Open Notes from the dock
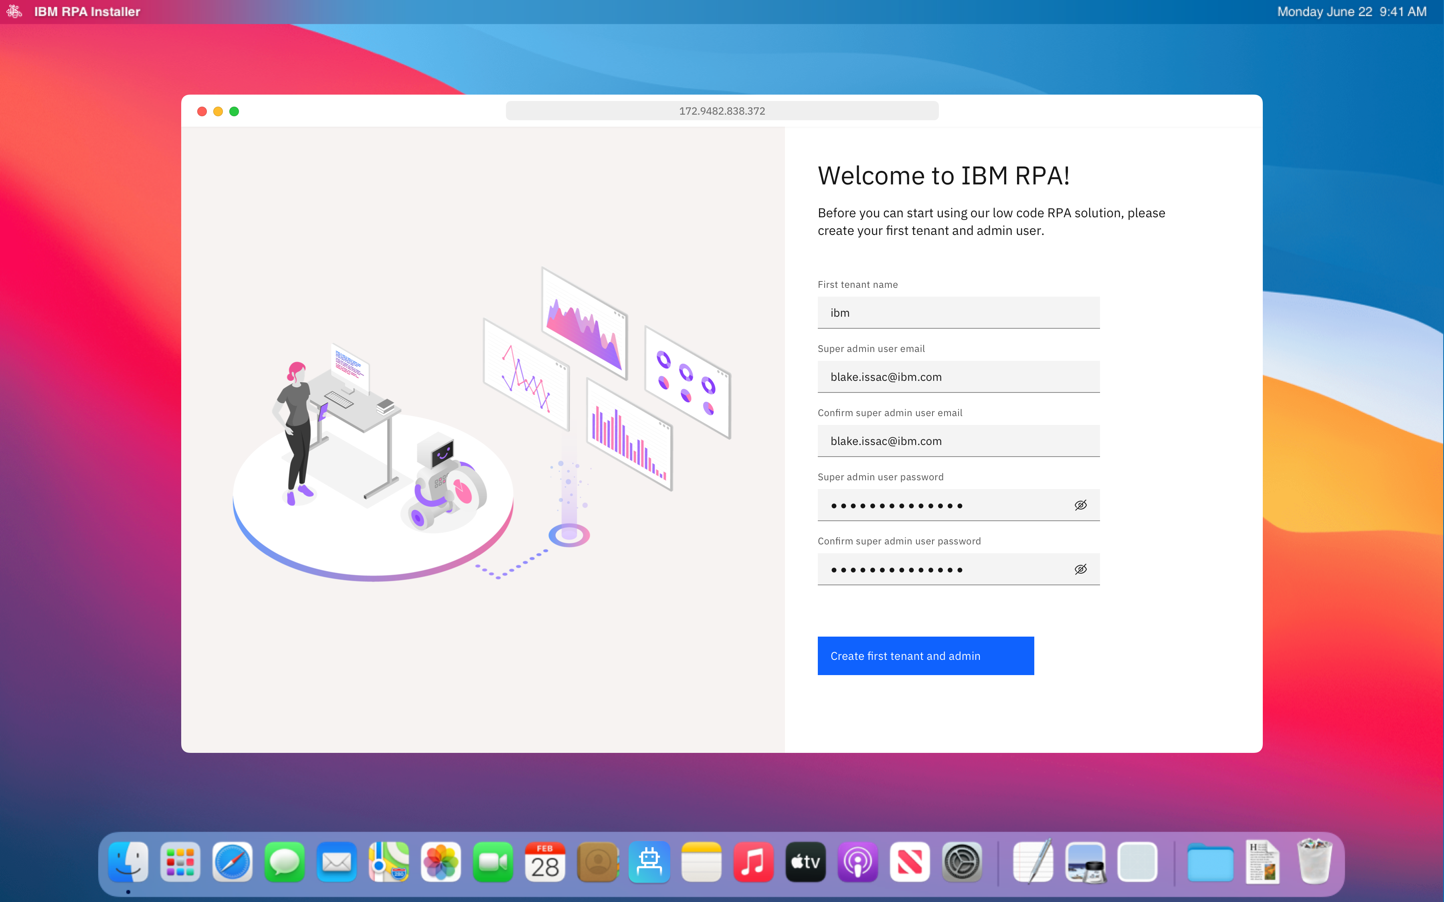Screen dimensions: 1444x902 tap(702, 862)
